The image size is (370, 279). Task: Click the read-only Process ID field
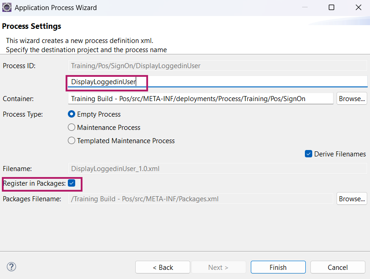pyautogui.click(x=218, y=66)
